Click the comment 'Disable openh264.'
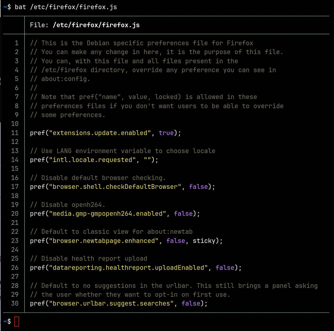Screen dimensions: 334x331 (x=73, y=205)
